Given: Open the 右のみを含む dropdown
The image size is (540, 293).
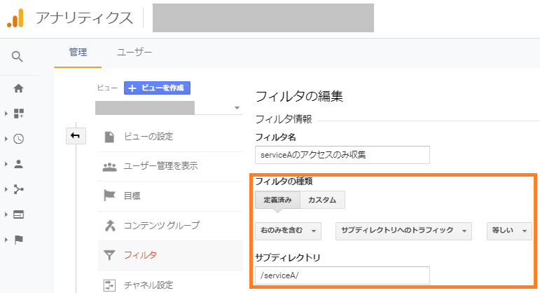Looking at the screenshot, I should point(289,231).
